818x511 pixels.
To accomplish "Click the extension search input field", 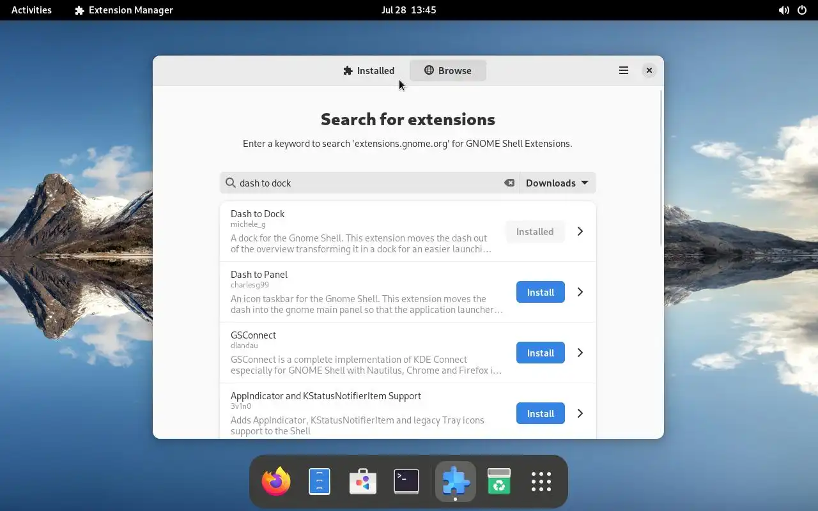I will (370, 183).
